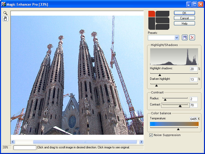Save preset with floppy disk icon
This screenshot has width=205, height=154.
point(184,37)
